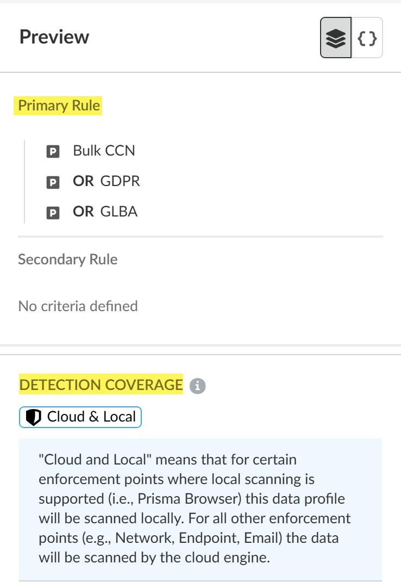Click the P icon beside GLBA
The image size is (401, 582).
pos(53,213)
